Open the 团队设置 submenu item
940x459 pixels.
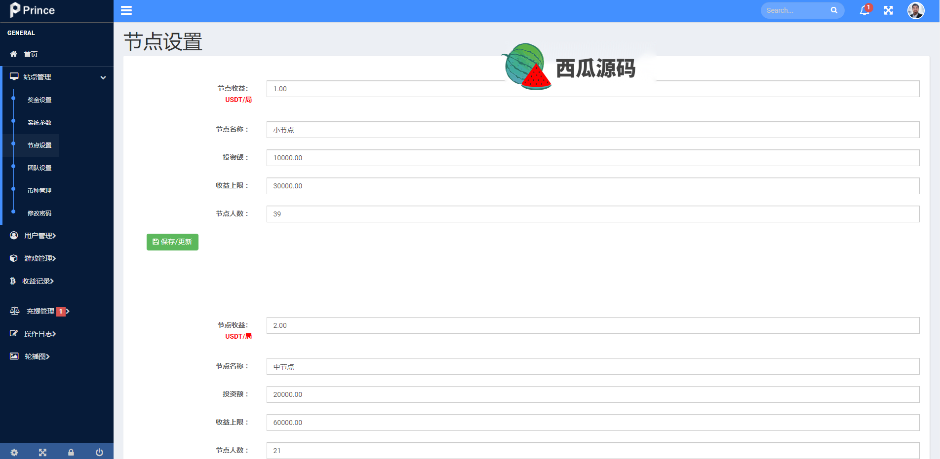point(39,168)
